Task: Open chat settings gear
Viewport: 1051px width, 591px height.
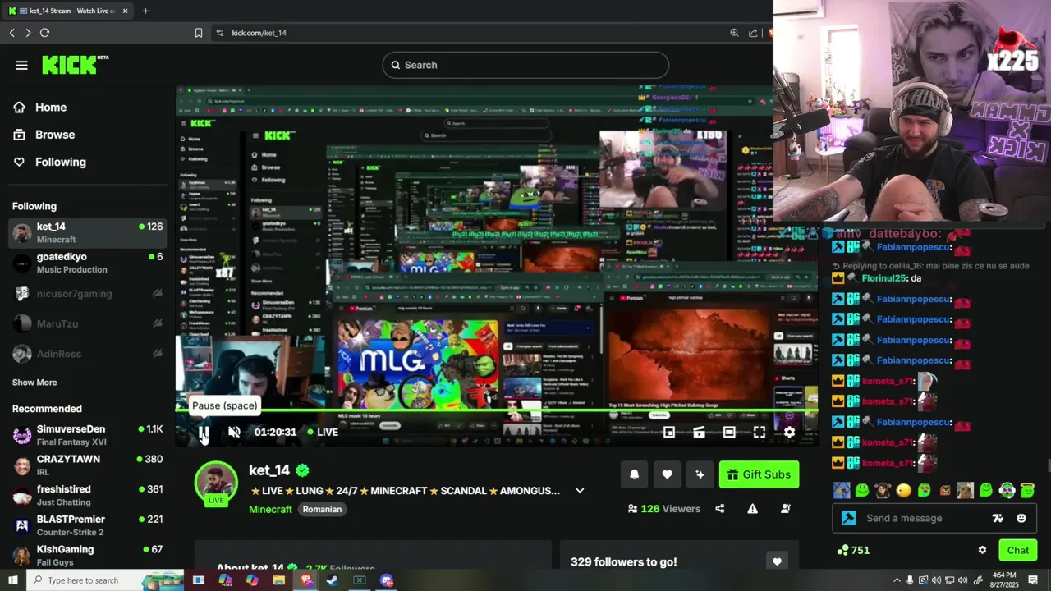Action: pos(982,551)
